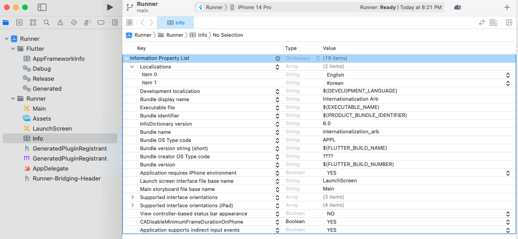Open key stepper for Bundle version
This screenshot has width=518, height=239.
click(x=278, y=165)
